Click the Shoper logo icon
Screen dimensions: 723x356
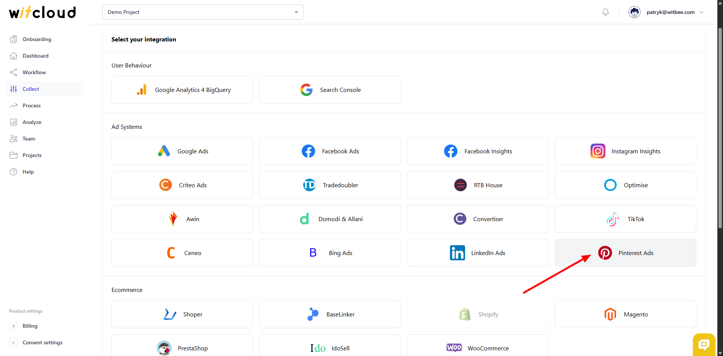[170, 314]
